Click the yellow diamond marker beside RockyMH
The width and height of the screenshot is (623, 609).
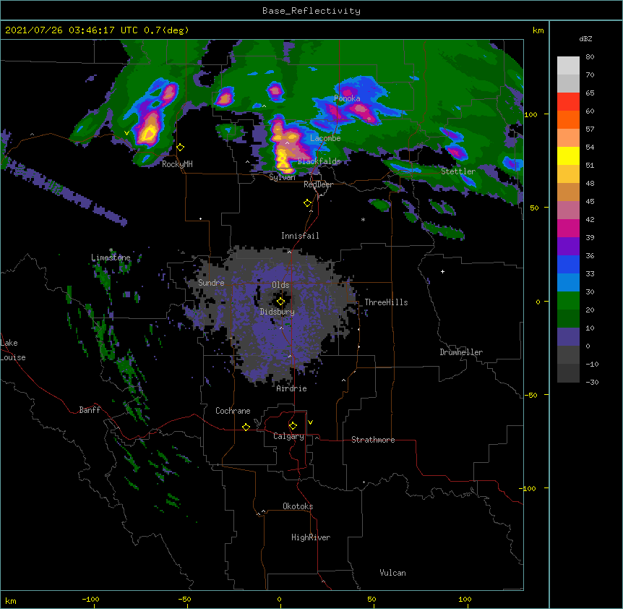(181, 148)
